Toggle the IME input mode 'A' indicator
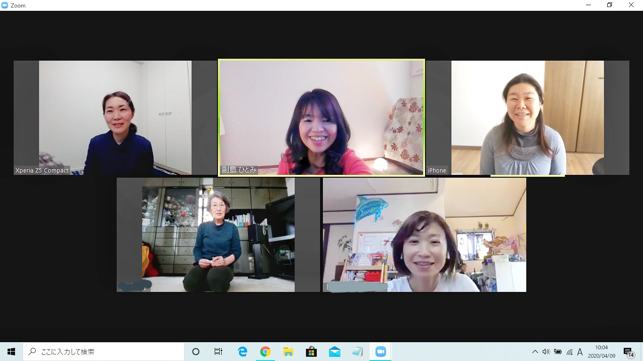The height and width of the screenshot is (361, 643). 580,352
